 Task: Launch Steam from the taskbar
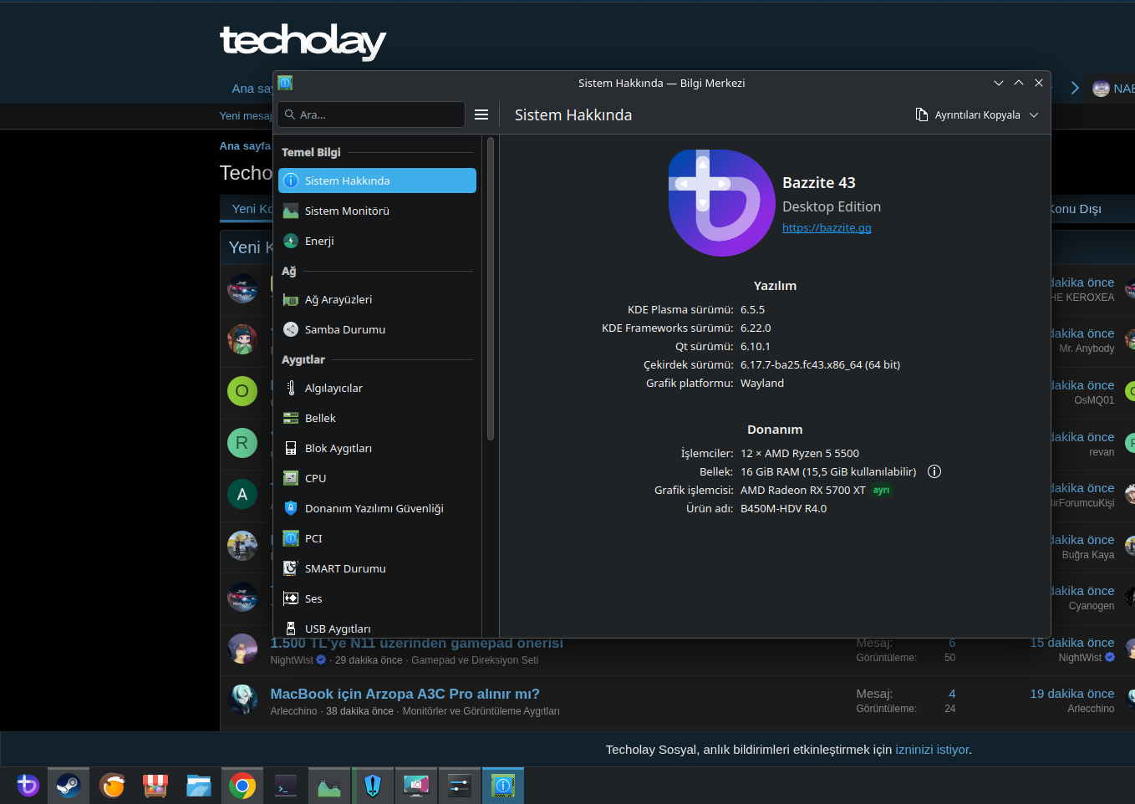(x=69, y=786)
